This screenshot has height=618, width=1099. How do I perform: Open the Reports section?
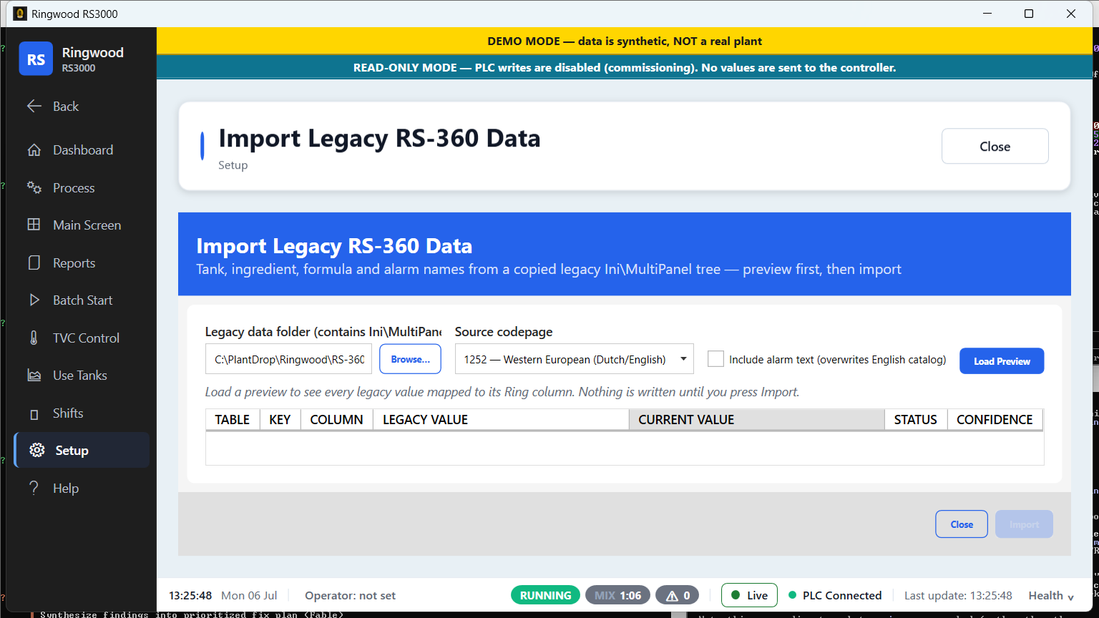click(x=82, y=263)
